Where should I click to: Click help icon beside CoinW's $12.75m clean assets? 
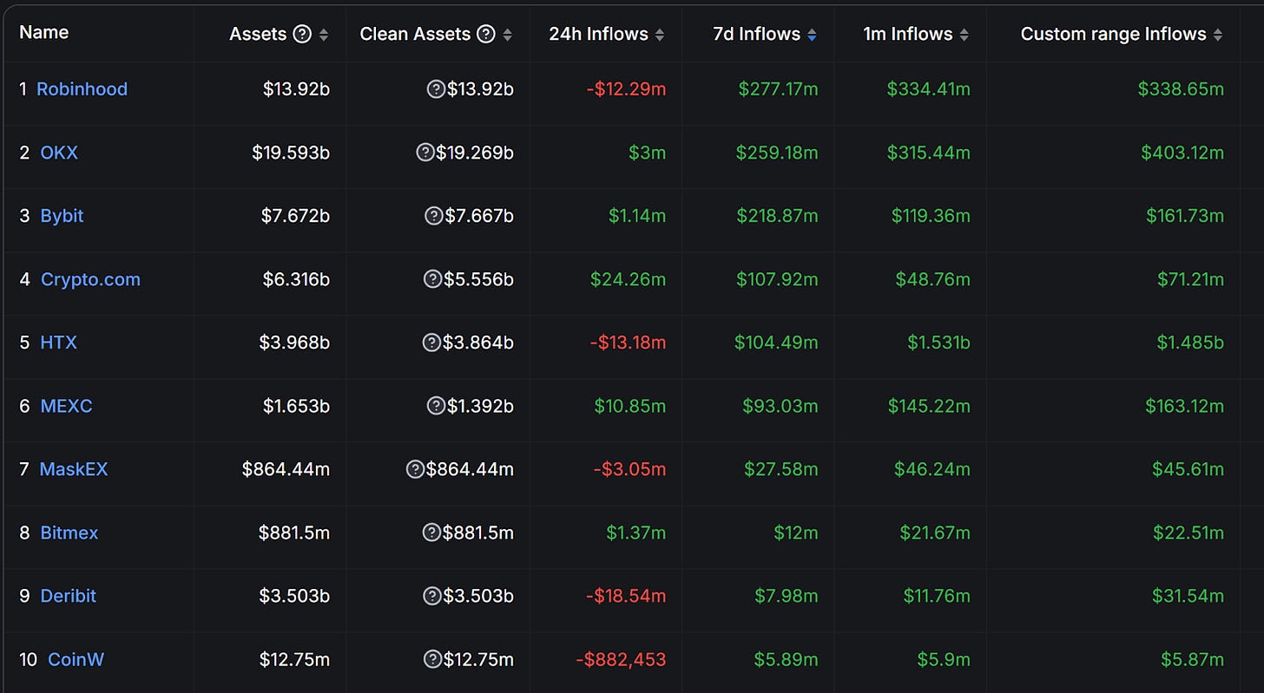click(x=432, y=658)
